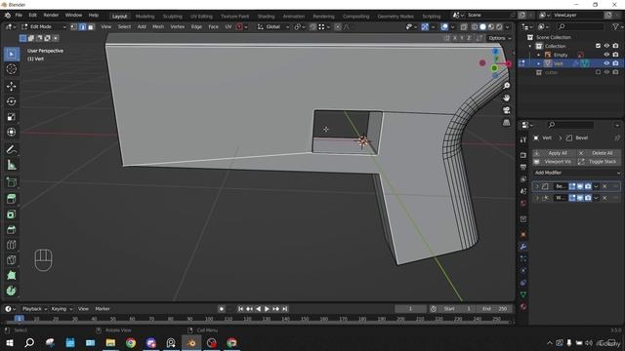Open the viewport shading options dropdown

(x=508, y=26)
